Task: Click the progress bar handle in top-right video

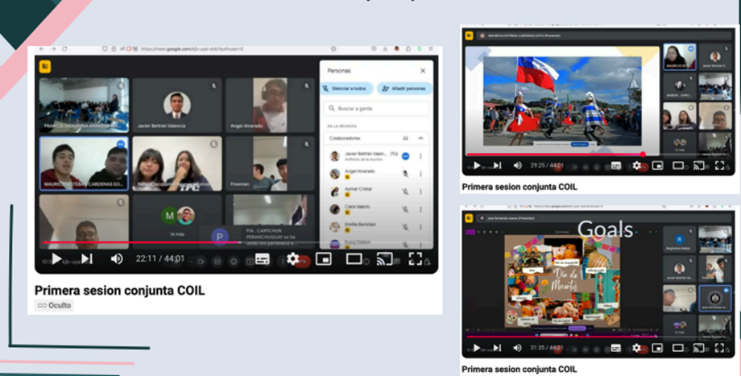Action: [x=643, y=154]
